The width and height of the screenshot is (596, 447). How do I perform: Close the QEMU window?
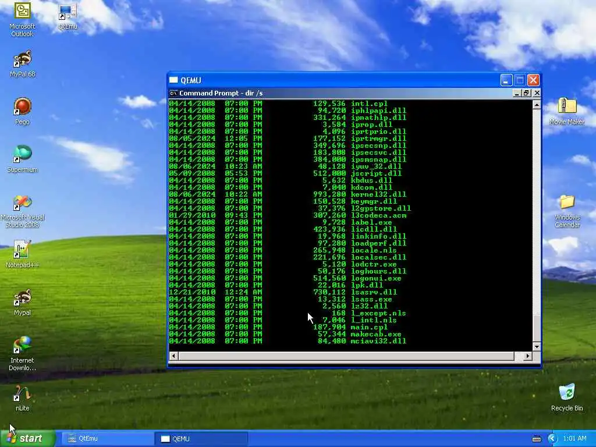click(x=533, y=80)
